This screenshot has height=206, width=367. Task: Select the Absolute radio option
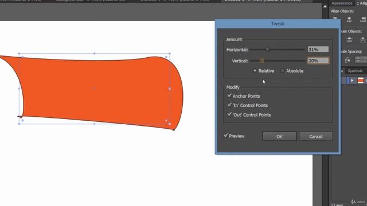[x=282, y=70]
